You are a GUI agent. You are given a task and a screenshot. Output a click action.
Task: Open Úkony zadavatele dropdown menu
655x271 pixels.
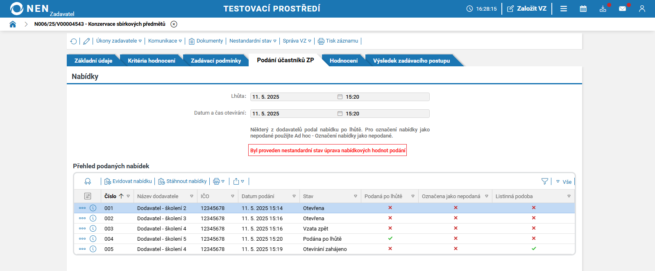pos(119,41)
